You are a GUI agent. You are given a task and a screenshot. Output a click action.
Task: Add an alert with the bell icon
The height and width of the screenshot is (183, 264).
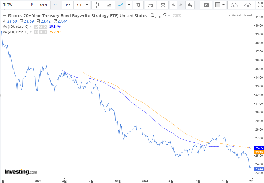[190, 5]
